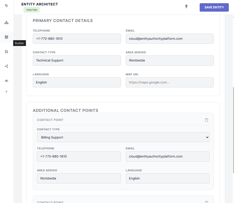Click the shield logo icon in sidebar

click(x=6, y=6)
